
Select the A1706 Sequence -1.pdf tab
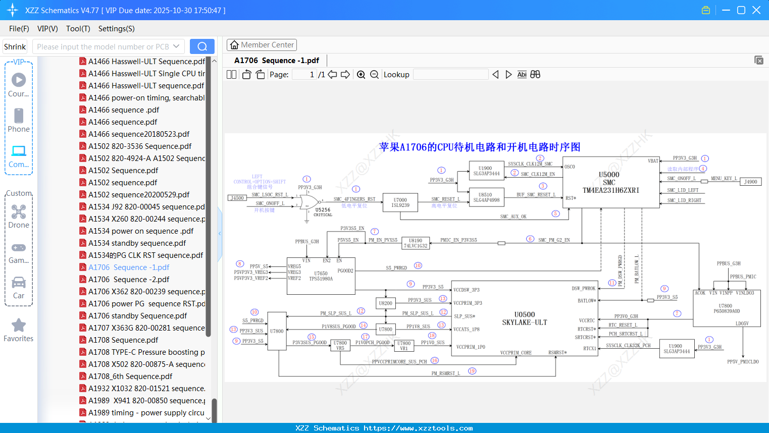coord(277,61)
